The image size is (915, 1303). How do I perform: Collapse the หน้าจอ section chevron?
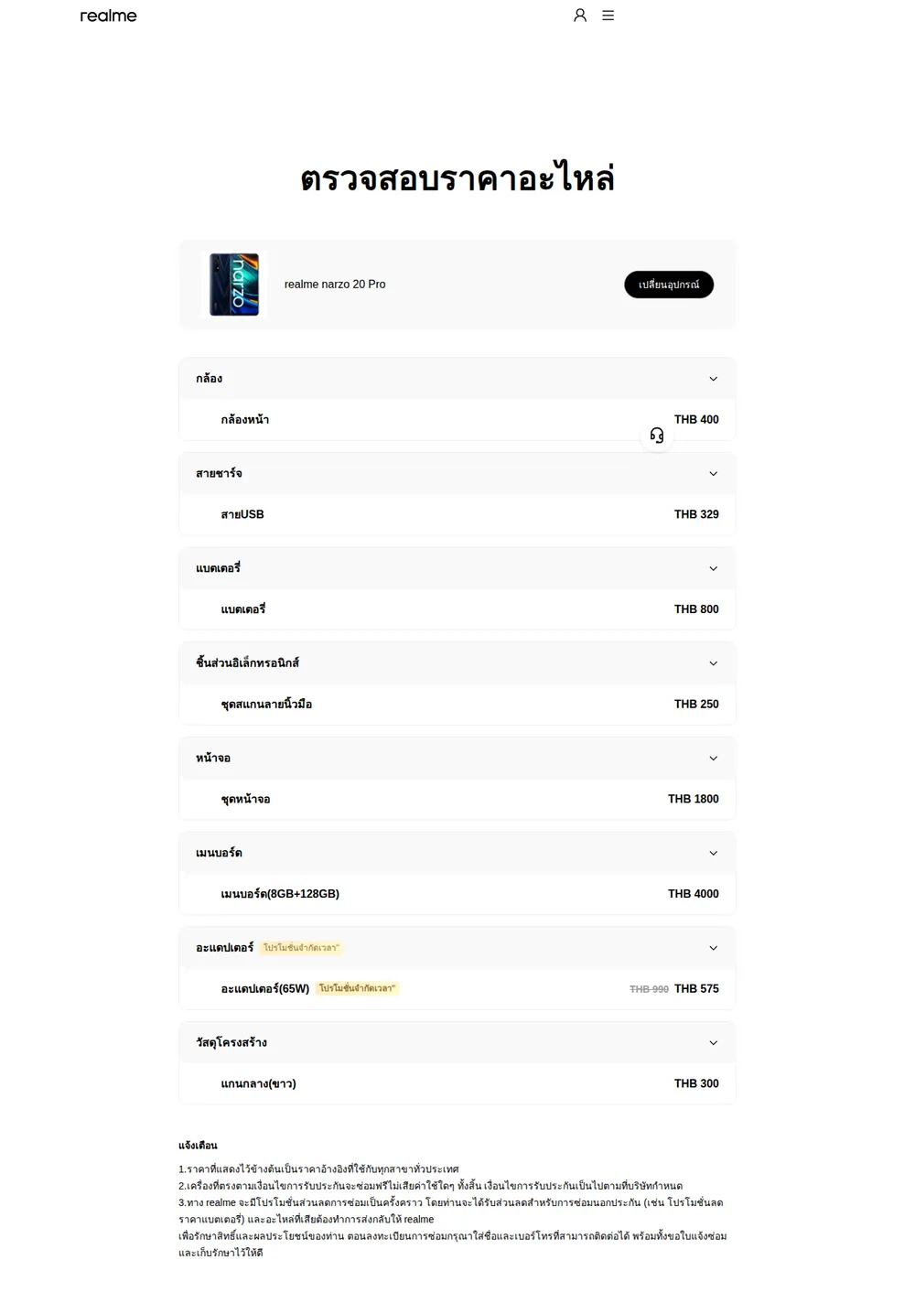[714, 759]
